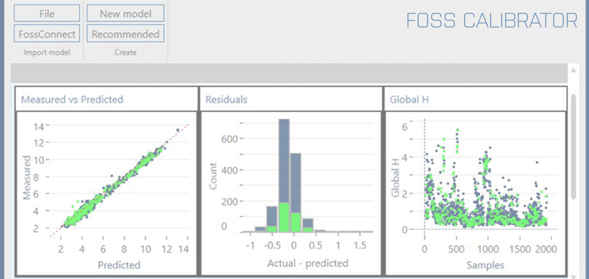
Task: Select the Residuals panel title
Action: [x=226, y=99]
